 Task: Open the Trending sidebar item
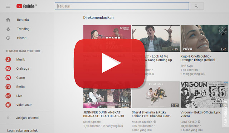pos(23,29)
